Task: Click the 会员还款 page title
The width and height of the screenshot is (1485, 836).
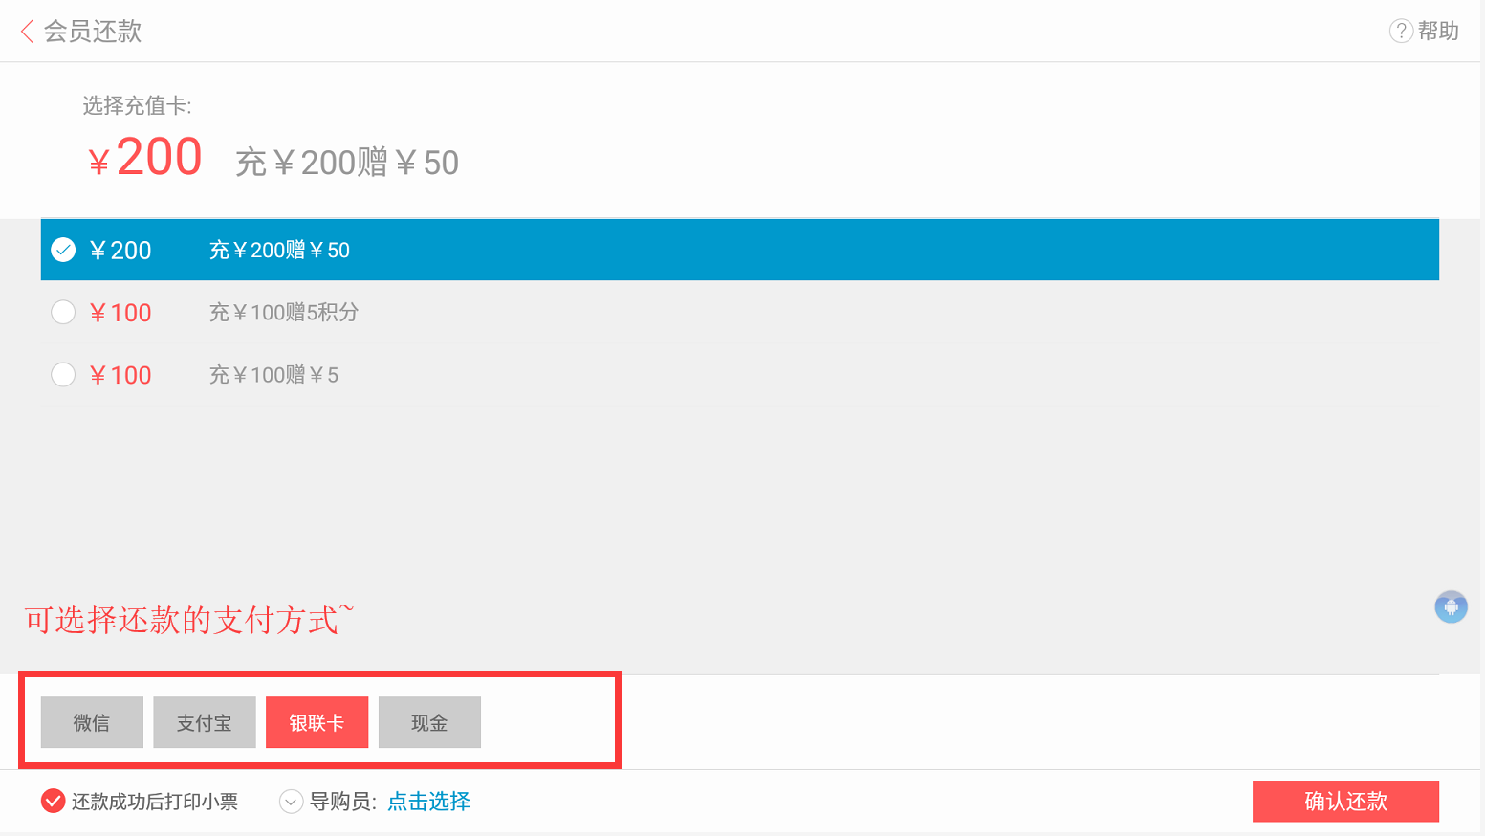Action: pyautogui.click(x=93, y=32)
